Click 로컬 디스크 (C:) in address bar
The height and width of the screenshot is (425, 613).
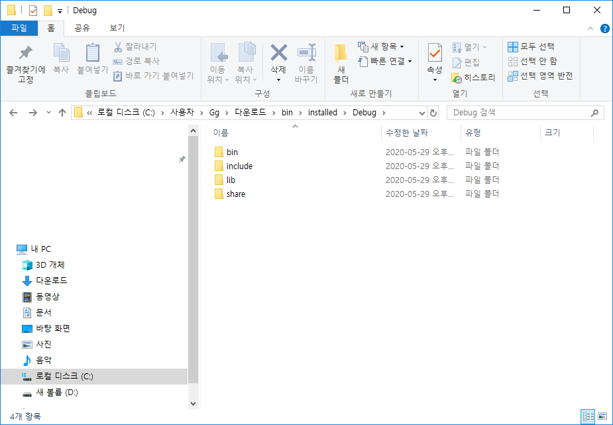tap(126, 113)
